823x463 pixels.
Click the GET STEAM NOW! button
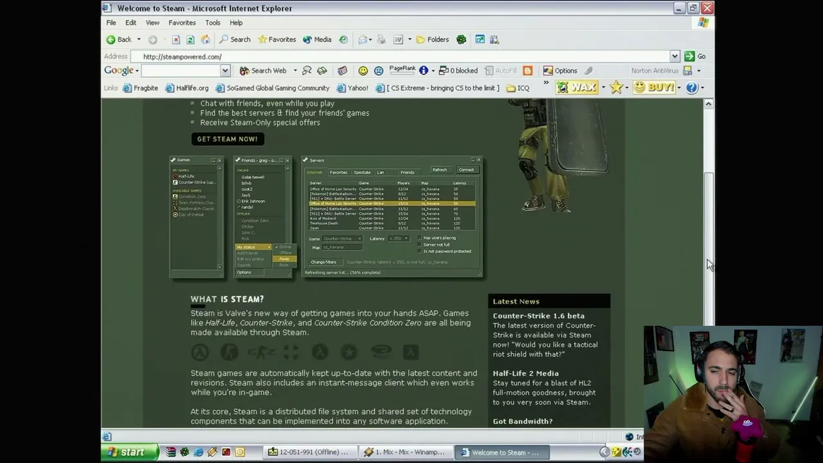tap(227, 139)
